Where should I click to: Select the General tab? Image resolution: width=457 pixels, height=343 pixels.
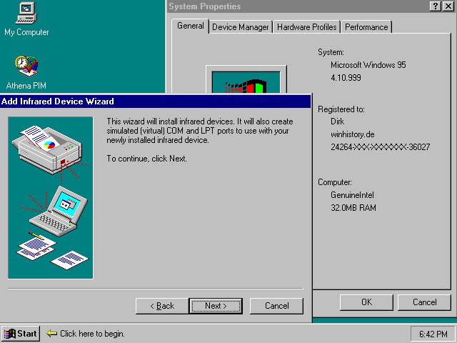click(191, 26)
